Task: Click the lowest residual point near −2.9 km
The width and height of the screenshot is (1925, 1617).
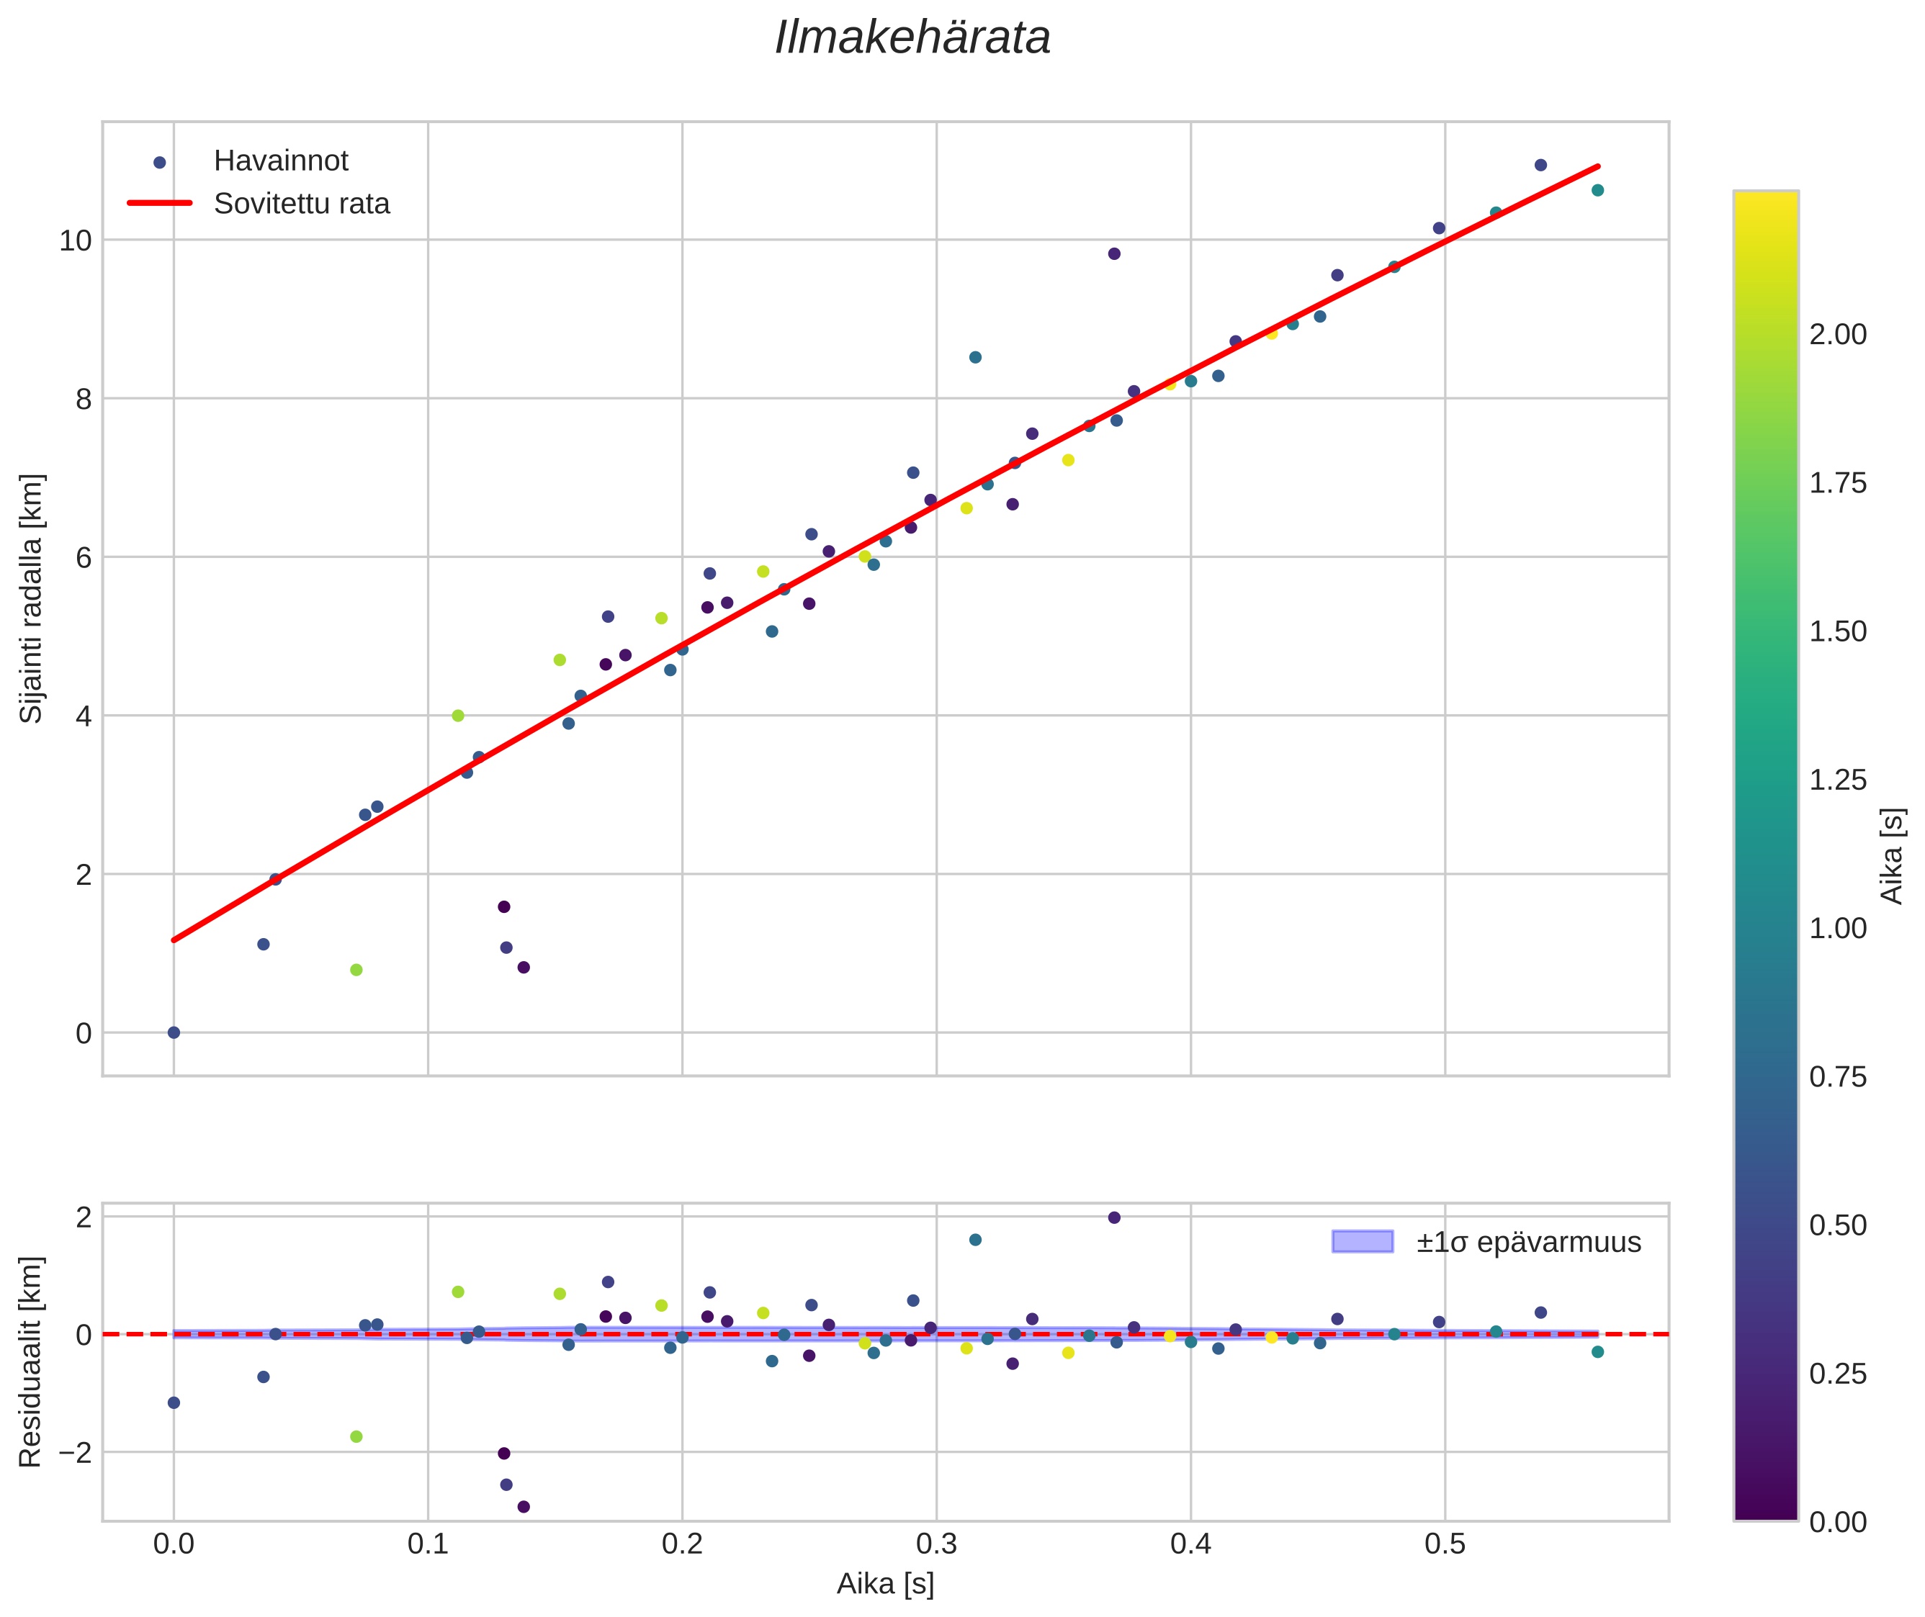Action: tap(524, 1507)
